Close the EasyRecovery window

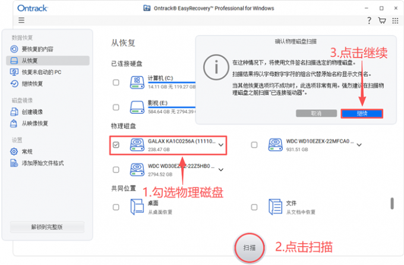pos(396,8)
